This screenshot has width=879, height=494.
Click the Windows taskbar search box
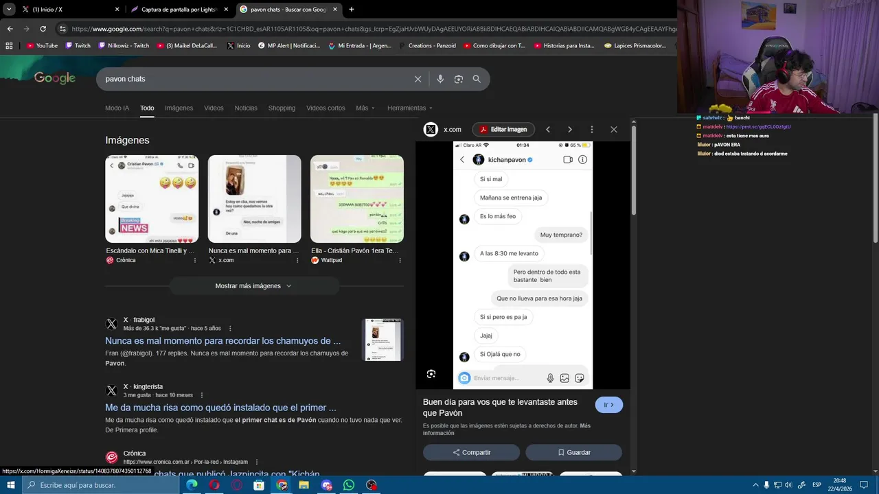pyautogui.click(x=100, y=485)
